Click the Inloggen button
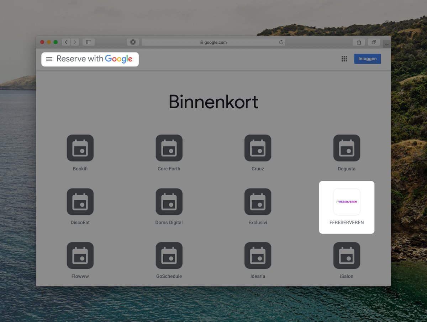Image resolution: width=427 pixels, height=322 pixels. tap(368, 59)
